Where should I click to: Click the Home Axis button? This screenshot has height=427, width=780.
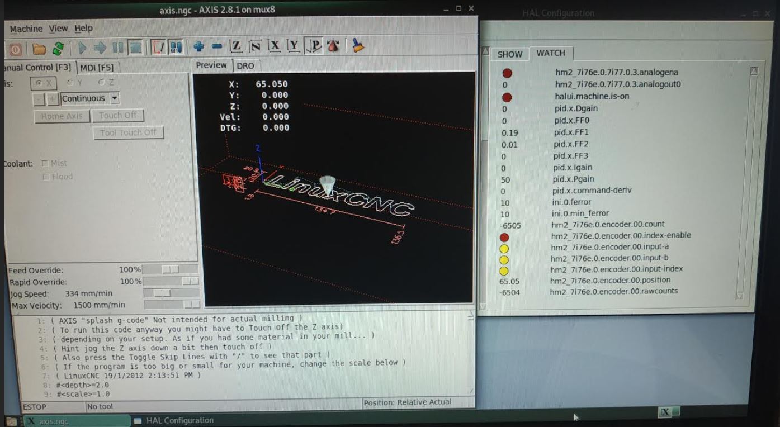pos(62,116)
